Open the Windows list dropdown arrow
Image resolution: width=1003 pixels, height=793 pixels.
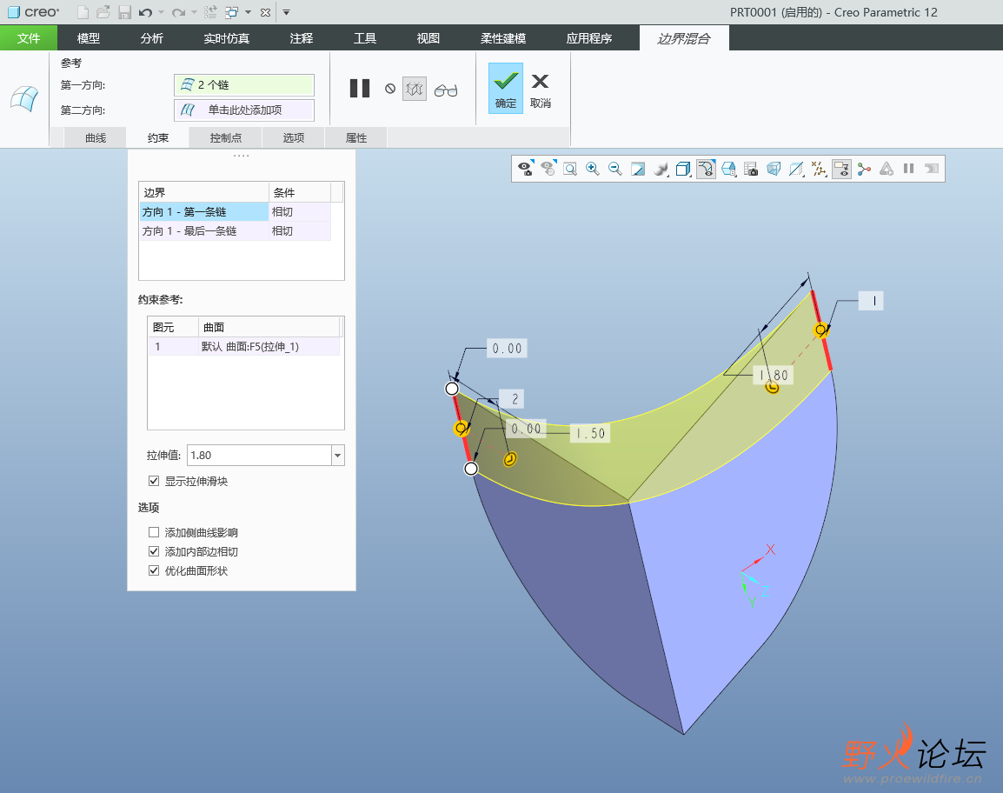click(249, 12)
